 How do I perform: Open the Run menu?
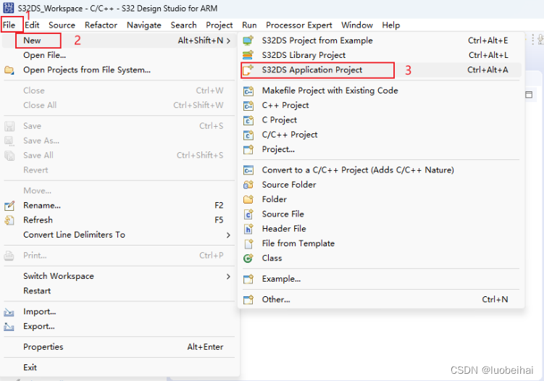[249, 25]
